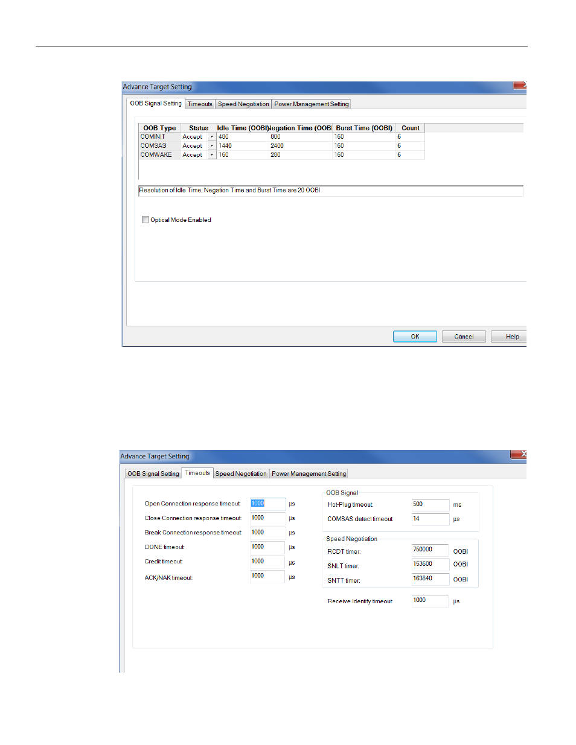Select the COMWAKE row label

(x=160, y=155)
